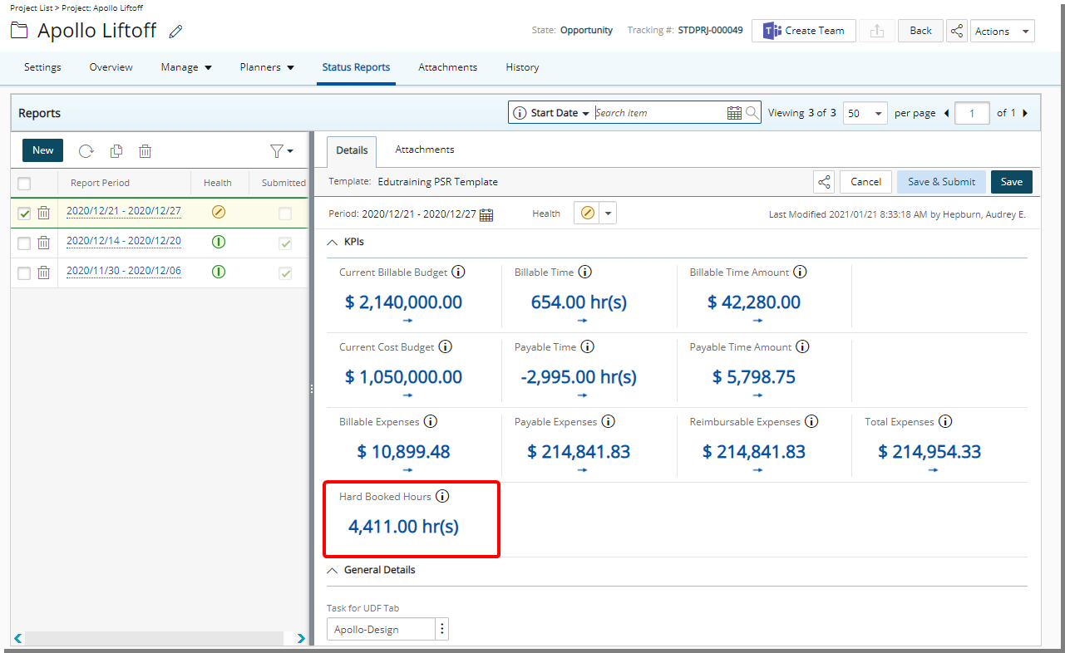This screenshot has height=653, width=1065.
Task: Show info for Billable Expenses
Action: 431,421
